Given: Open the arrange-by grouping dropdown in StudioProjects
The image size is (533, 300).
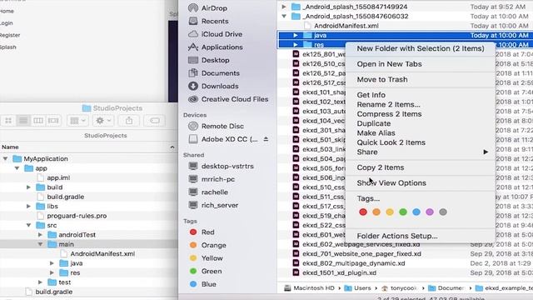Looking at the screenshot, I should [77, 120].
